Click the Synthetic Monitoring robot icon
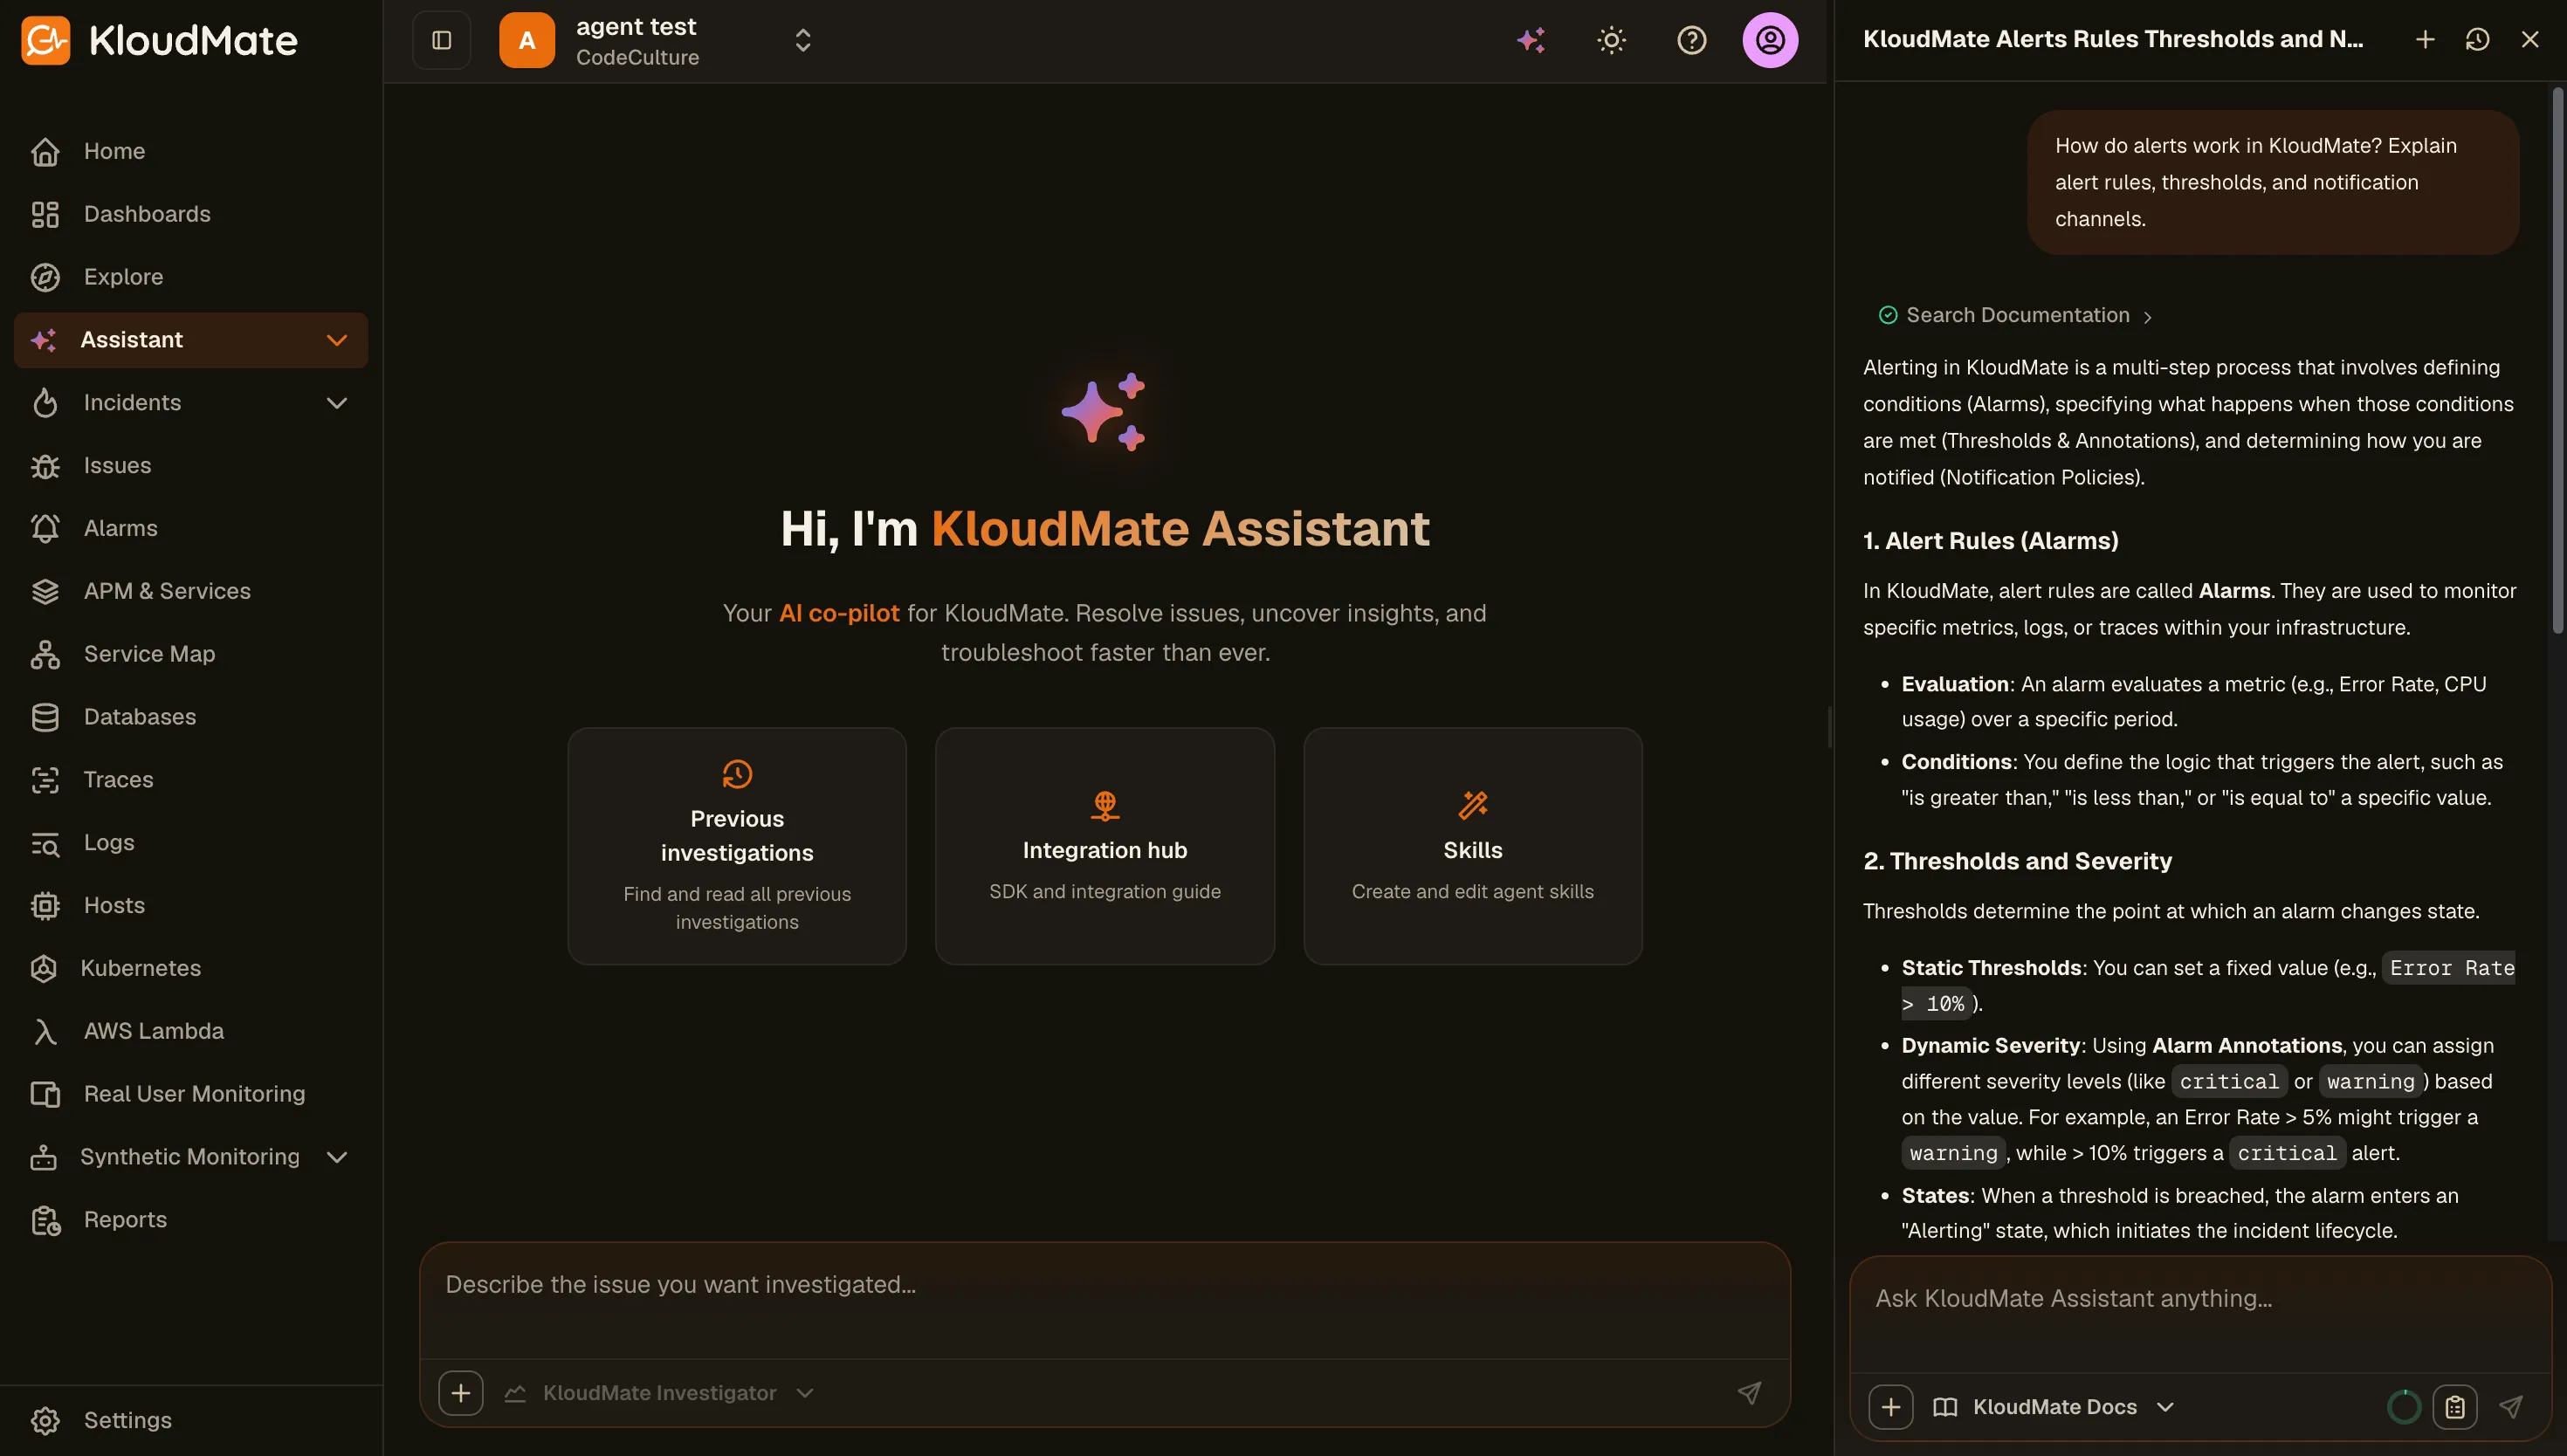The height and width of the screenshot is (1456, 2567). [44, 1157]
